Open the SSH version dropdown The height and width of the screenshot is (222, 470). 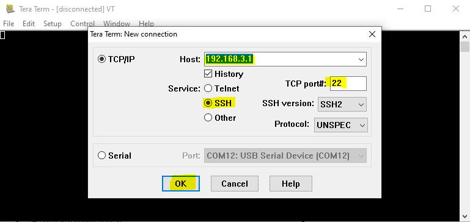(x=342, y=104)
